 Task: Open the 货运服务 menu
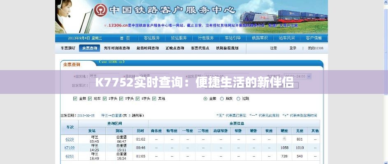click(179, 38)
